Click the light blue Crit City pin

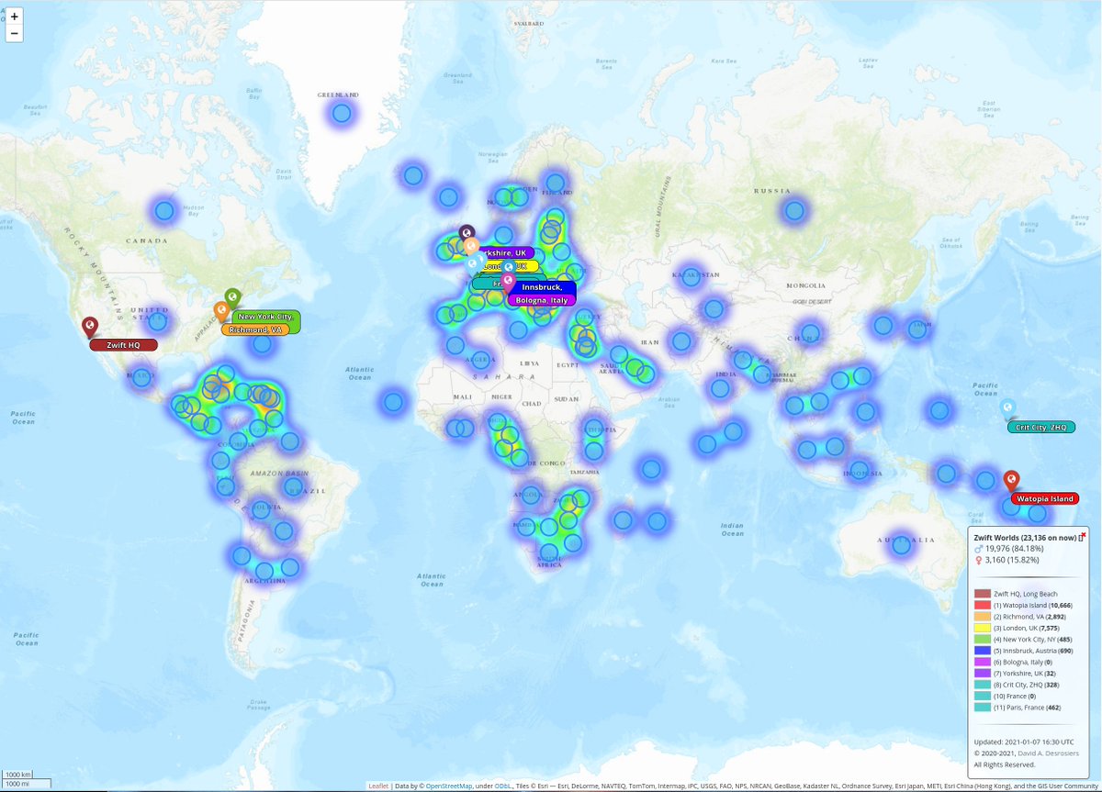(1007, 409)
